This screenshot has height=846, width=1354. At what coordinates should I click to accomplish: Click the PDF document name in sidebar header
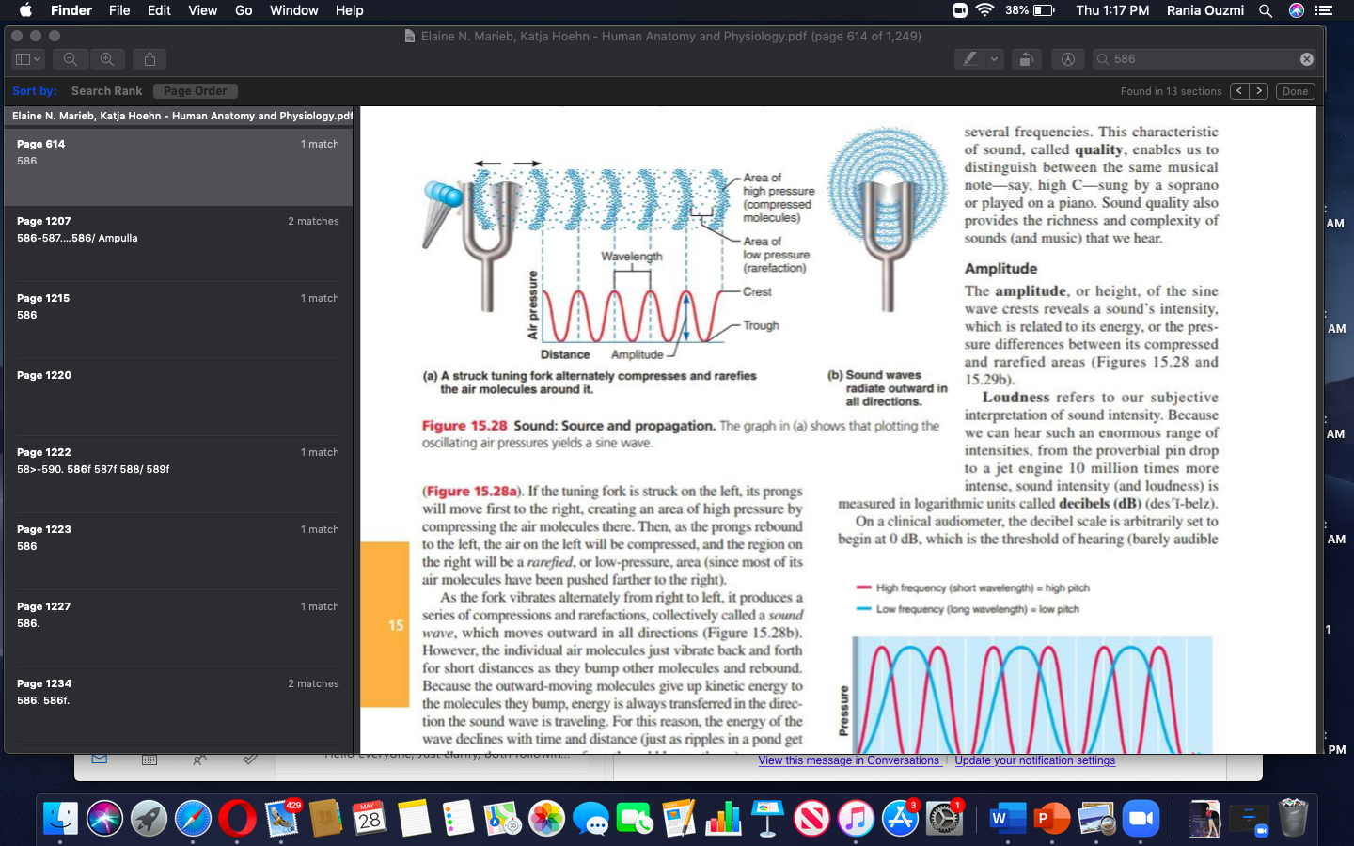[181, 116]
